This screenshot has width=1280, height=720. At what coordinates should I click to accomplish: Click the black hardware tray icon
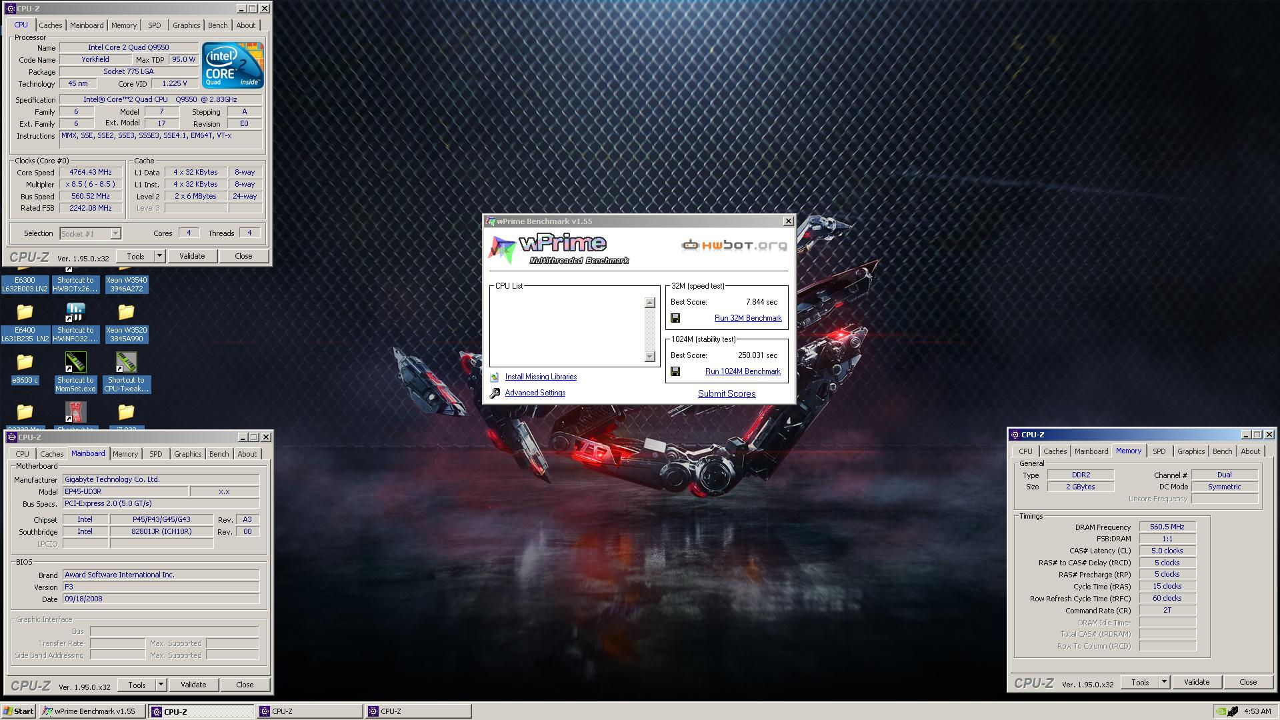1233,711
